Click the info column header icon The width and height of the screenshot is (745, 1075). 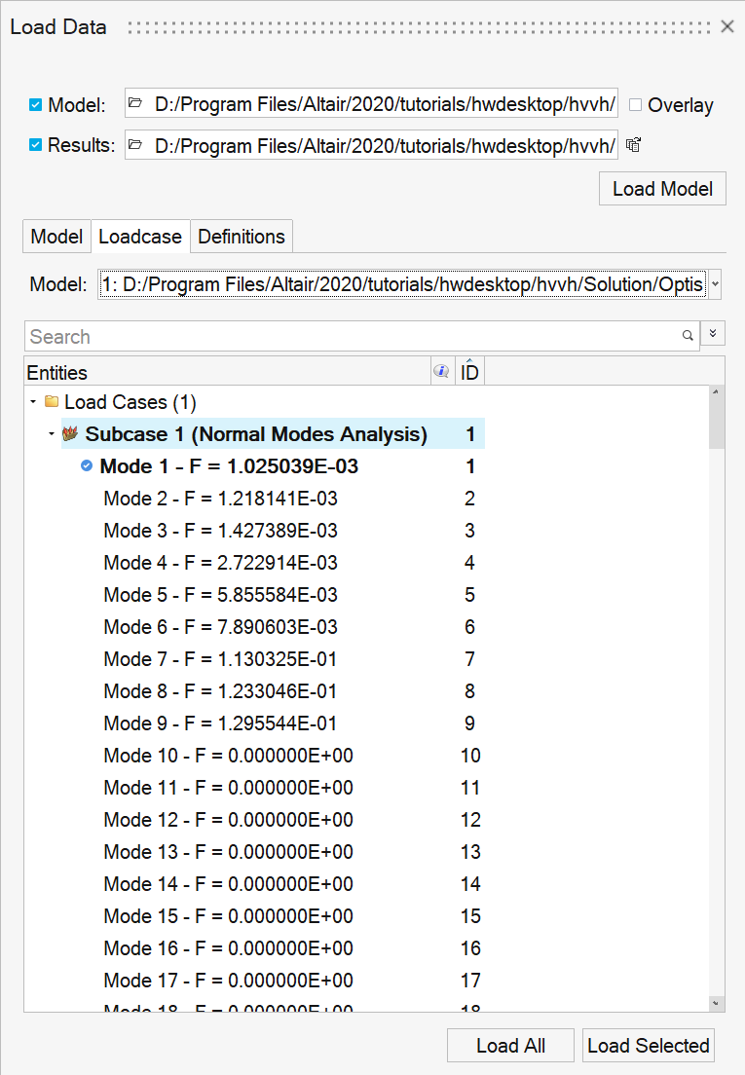point(441,371)
